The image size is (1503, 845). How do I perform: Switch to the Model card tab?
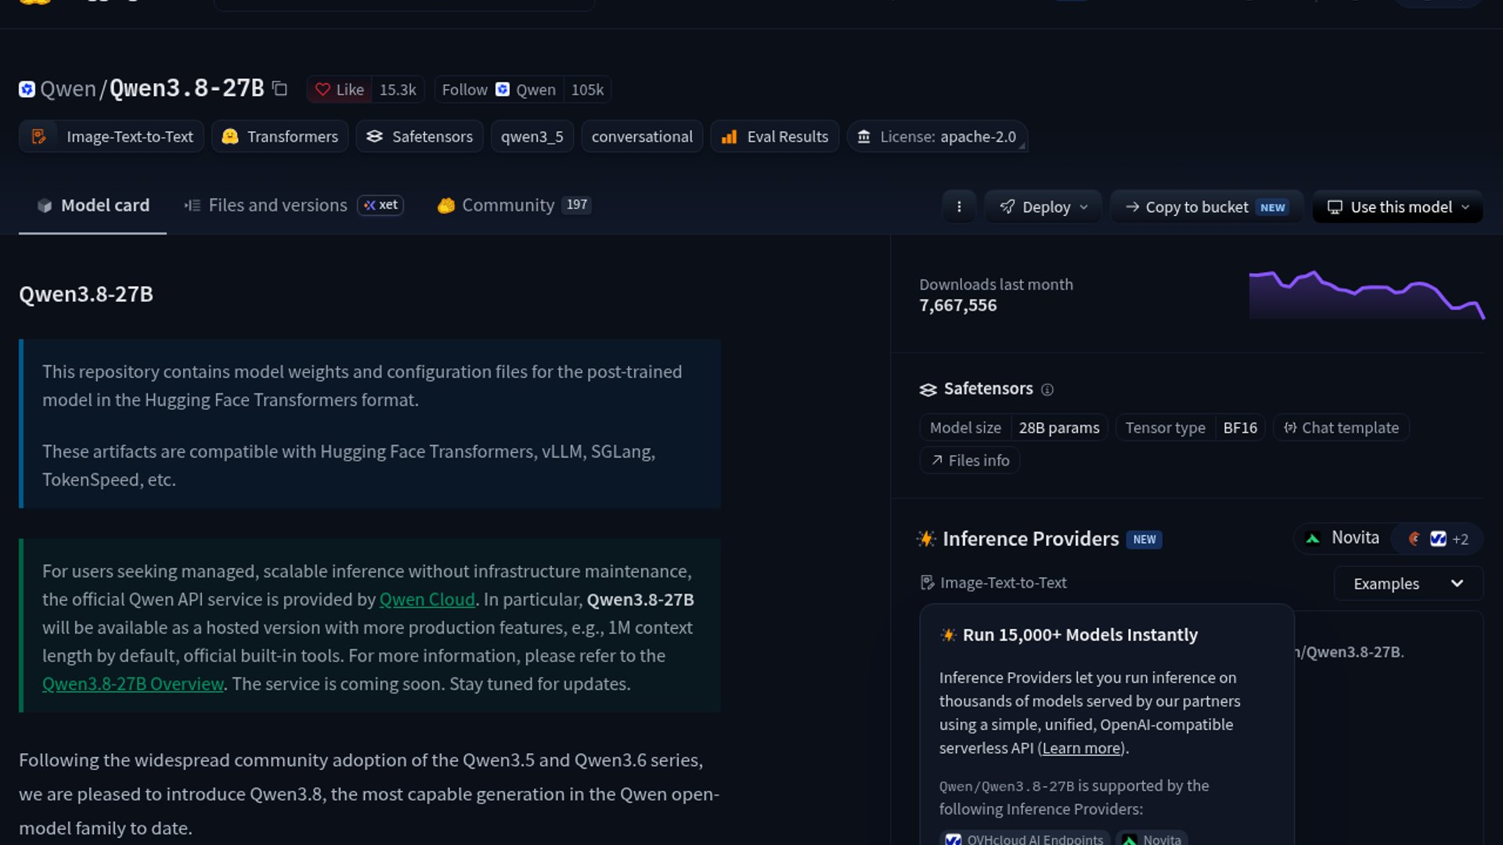92,206
